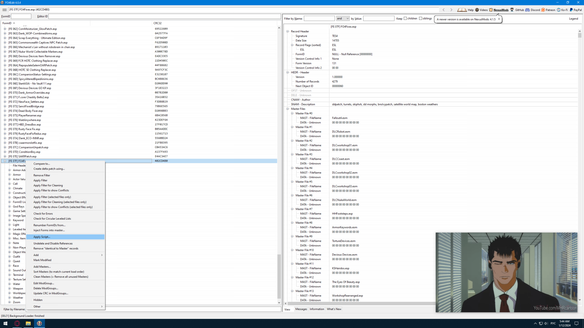584x328 pixels.
Task: Click the Ko-Fi toolbar icon
Action: point(559,10)
